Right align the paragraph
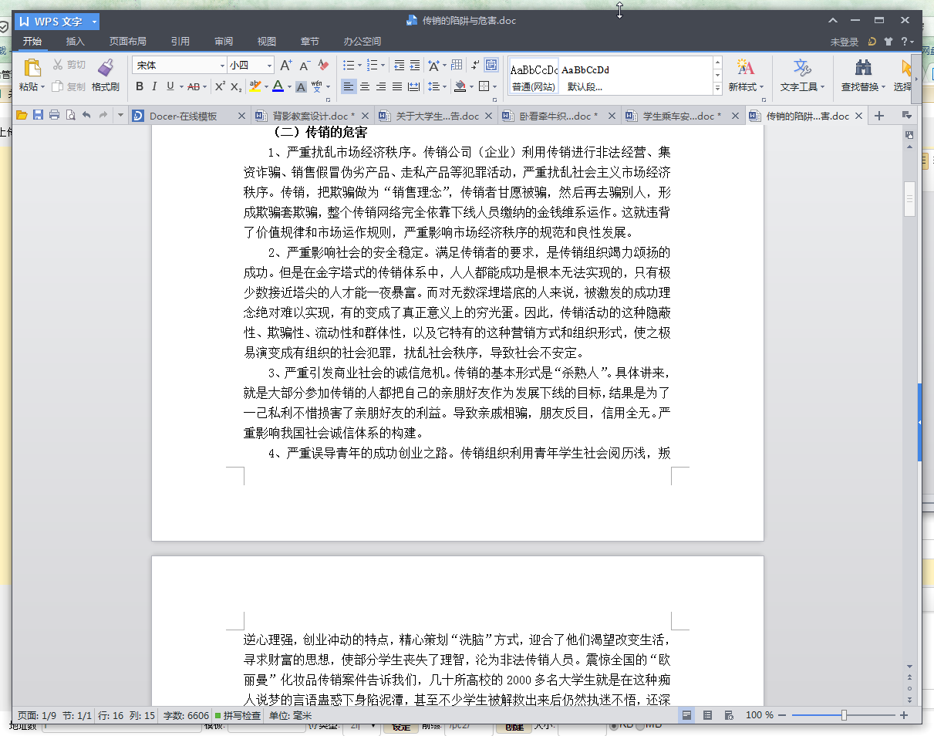 (x=381, y=86)
